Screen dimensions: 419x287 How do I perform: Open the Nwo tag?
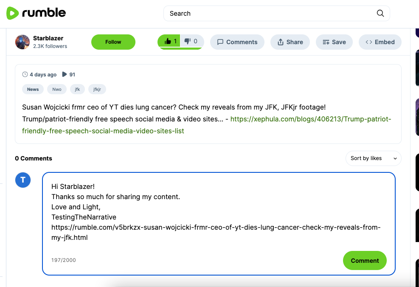57,89
